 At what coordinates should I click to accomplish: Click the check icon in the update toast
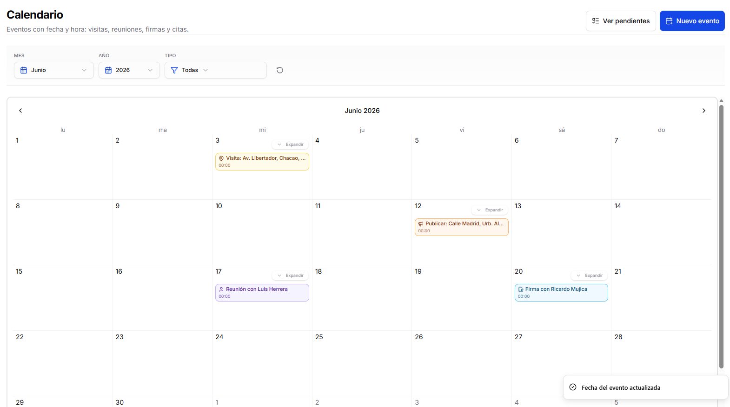click(573, 387)
